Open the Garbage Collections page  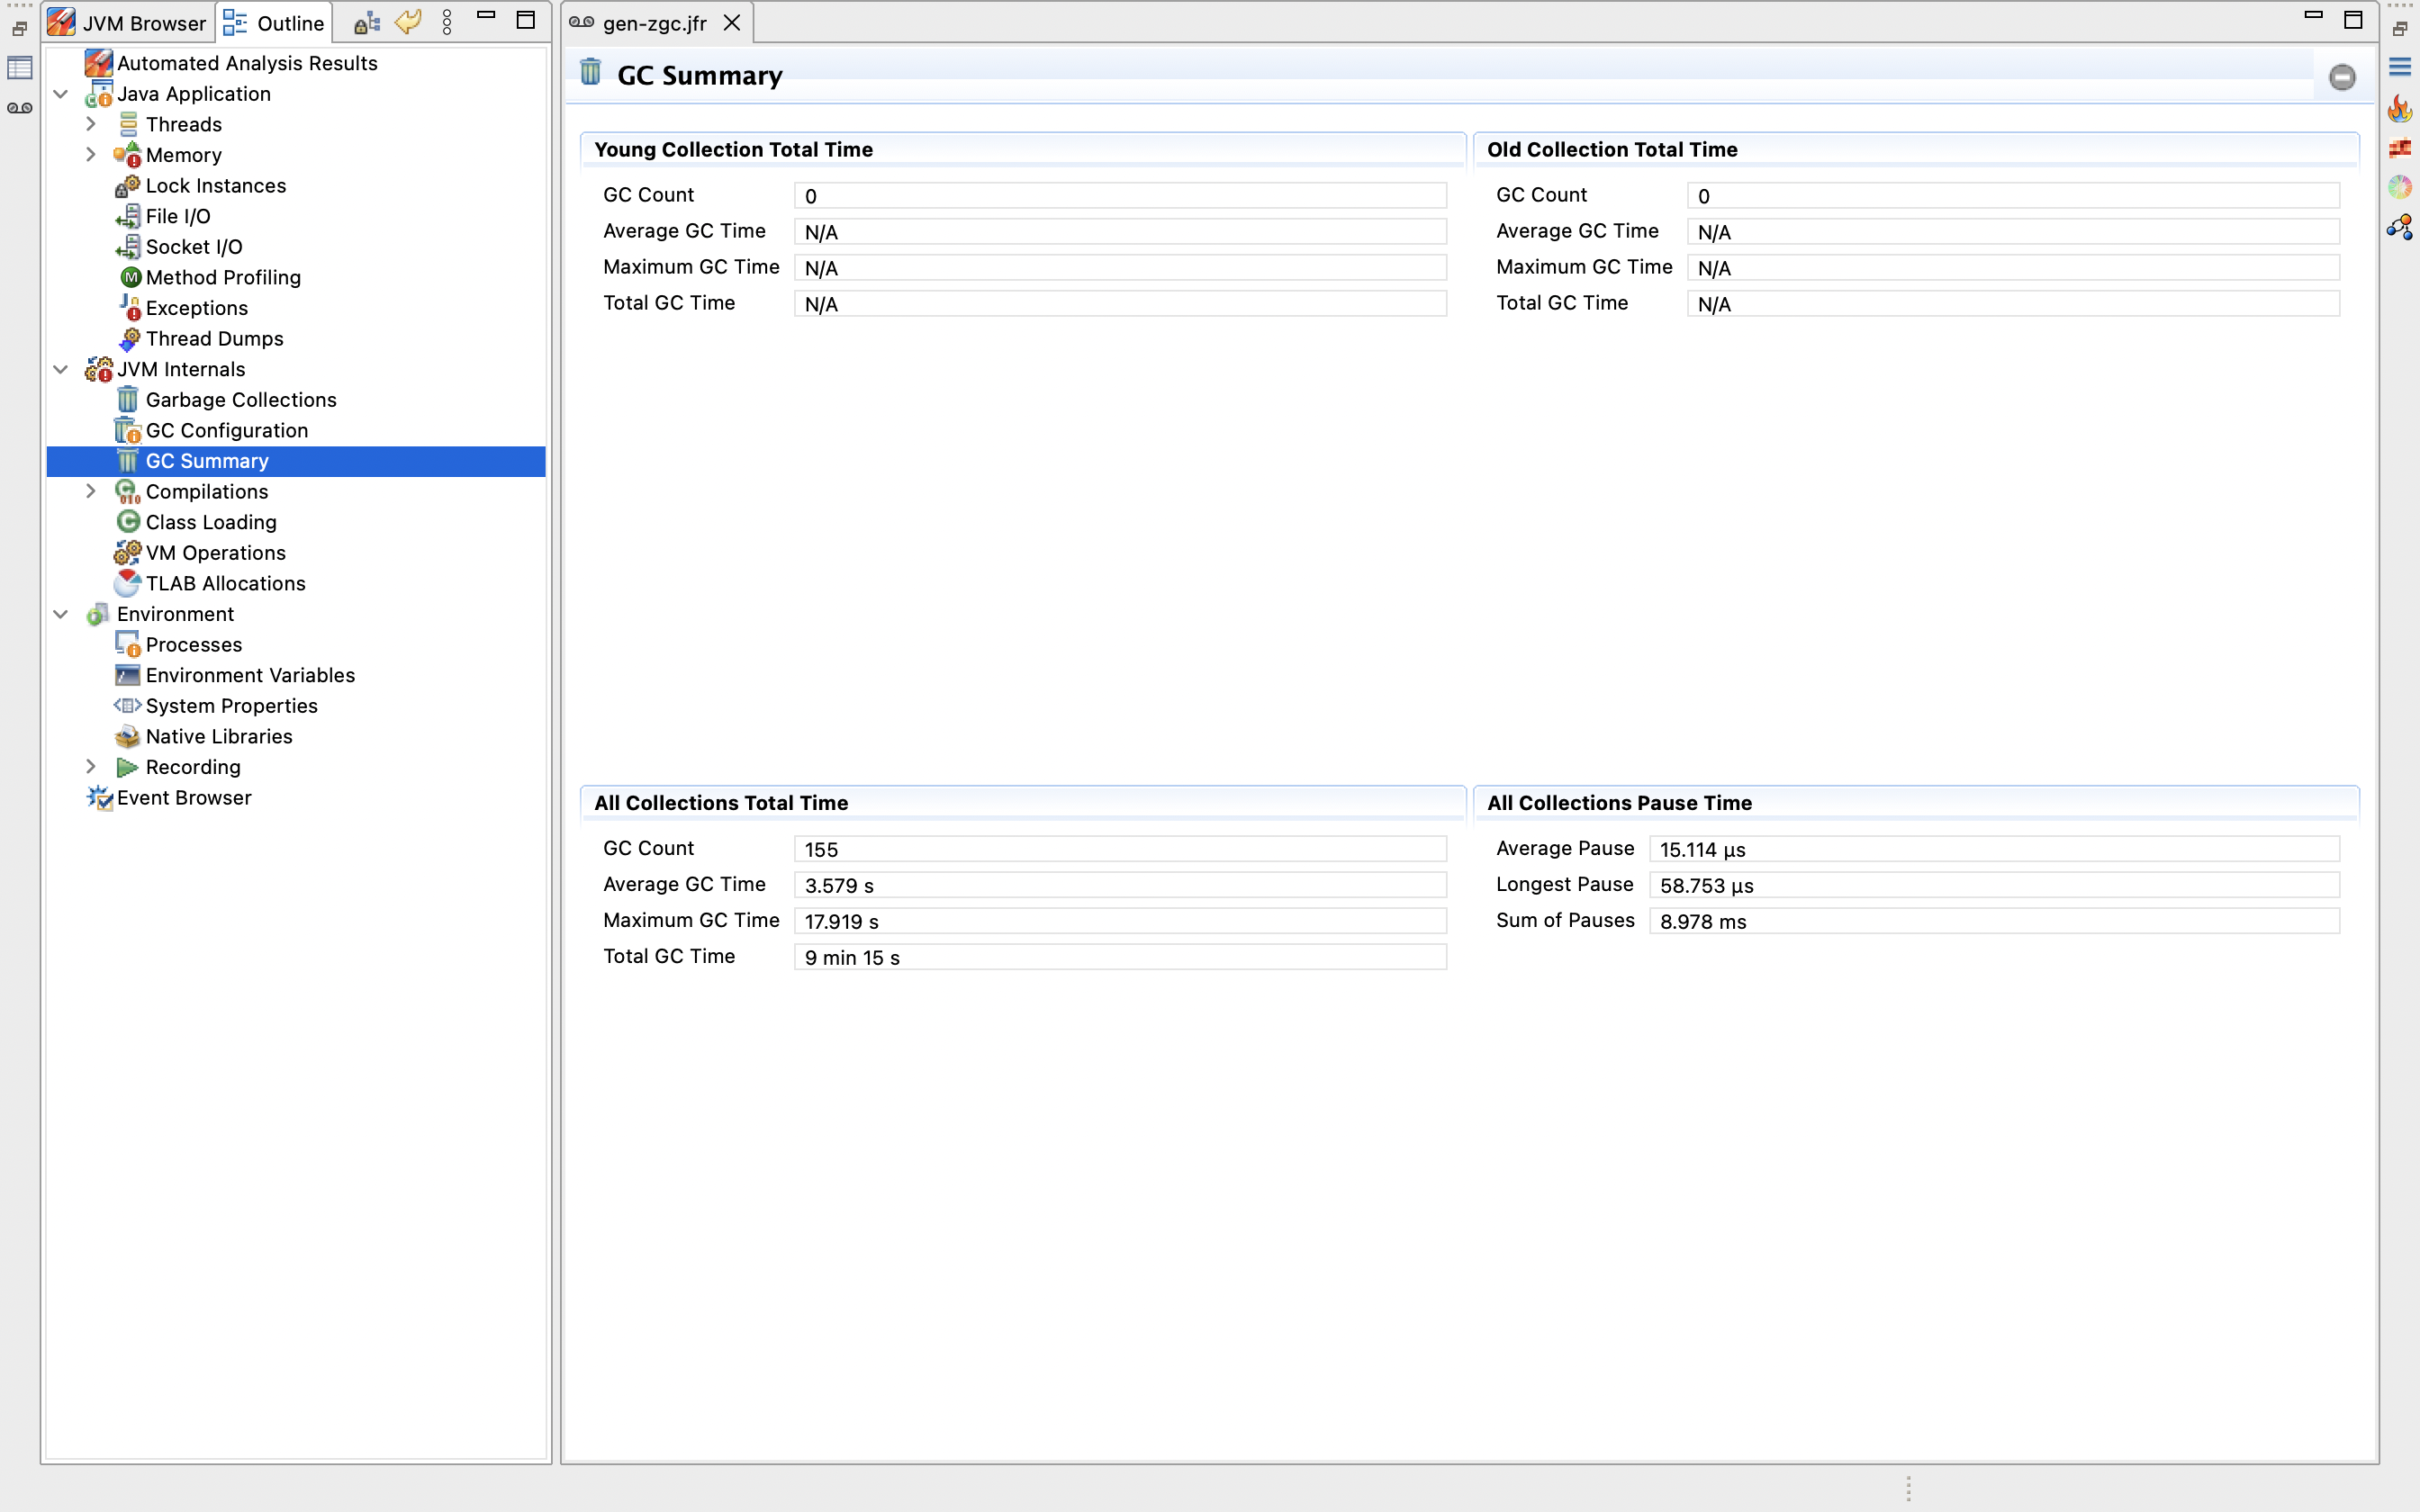pos(241,400)
